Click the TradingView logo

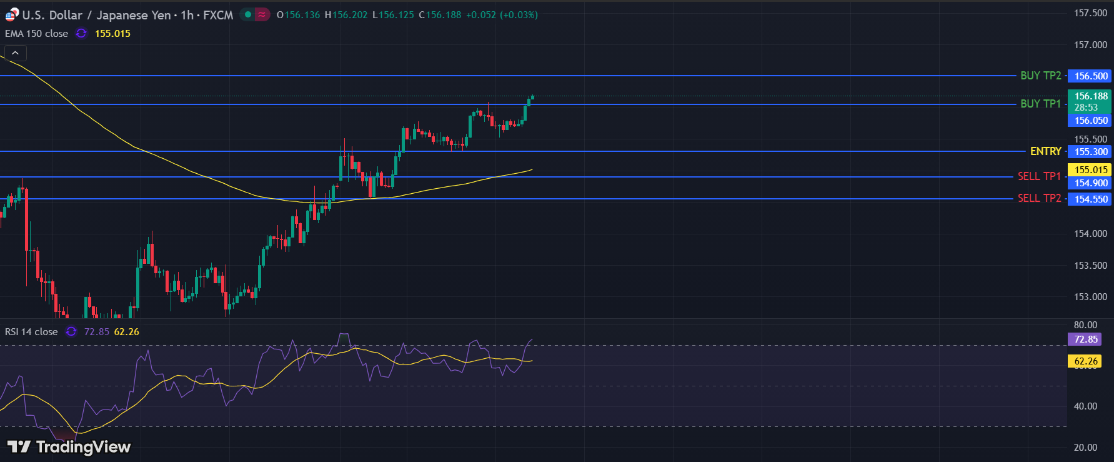(x=69, y=446)
